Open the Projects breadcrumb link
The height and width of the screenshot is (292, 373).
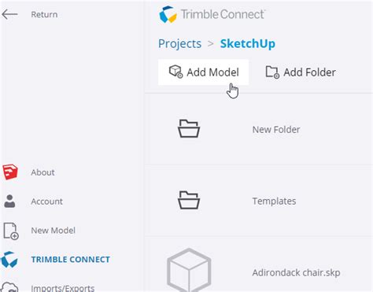pyautogui.click(x=180, y=43)
